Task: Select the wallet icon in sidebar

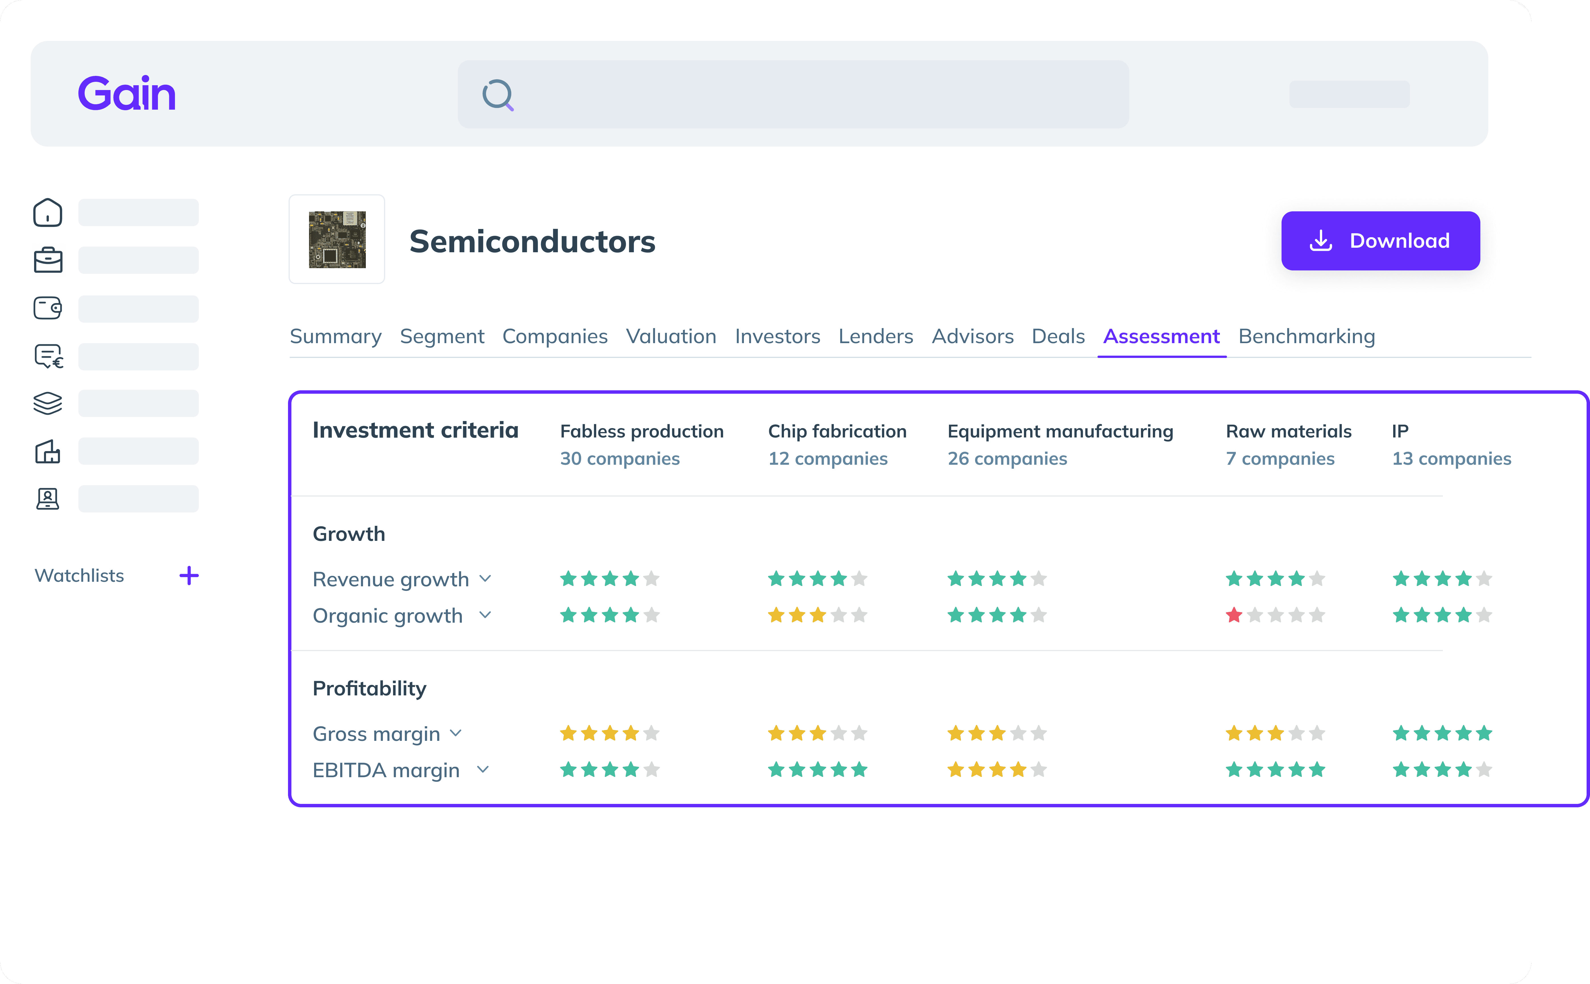Action: tap(47, 308)
